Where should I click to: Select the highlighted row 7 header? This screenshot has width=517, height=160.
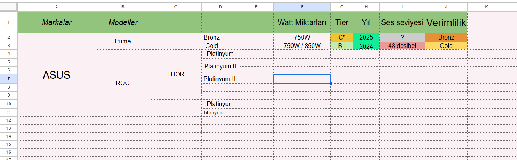coord(8,79)
